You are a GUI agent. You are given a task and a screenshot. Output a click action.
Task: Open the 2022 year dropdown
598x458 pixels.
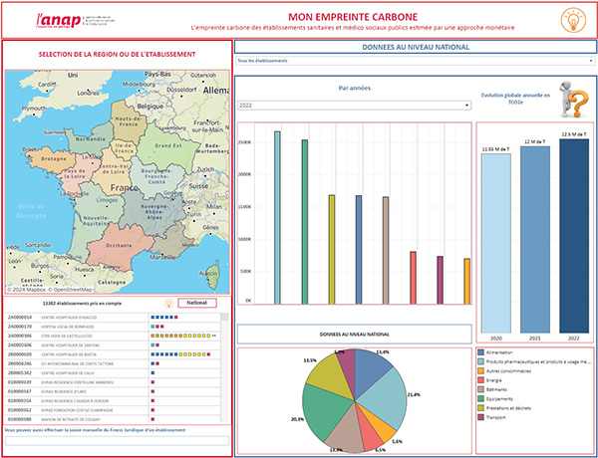(354, 106)
